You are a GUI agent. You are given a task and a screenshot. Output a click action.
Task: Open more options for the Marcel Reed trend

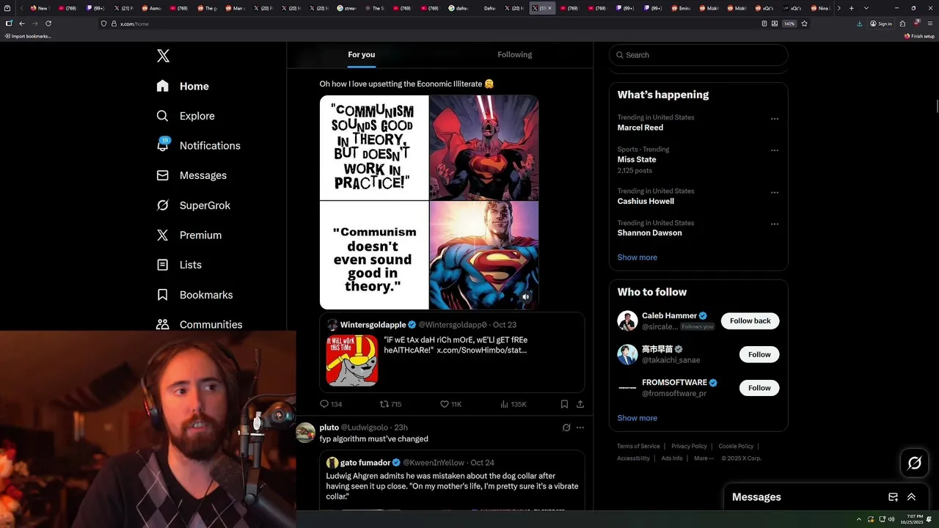[774, 119]
